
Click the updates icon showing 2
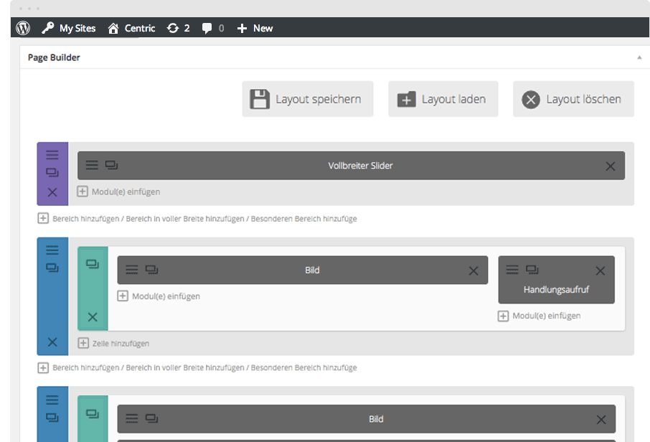tap(178, 28)
